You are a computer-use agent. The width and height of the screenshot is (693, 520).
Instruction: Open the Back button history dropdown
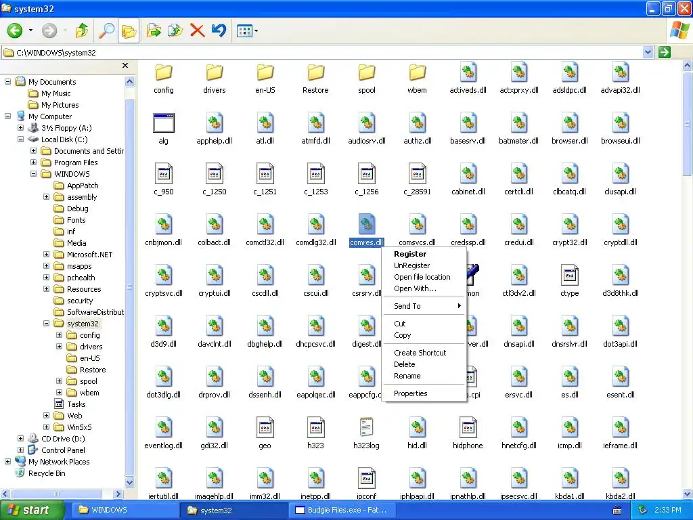[30, 30]
